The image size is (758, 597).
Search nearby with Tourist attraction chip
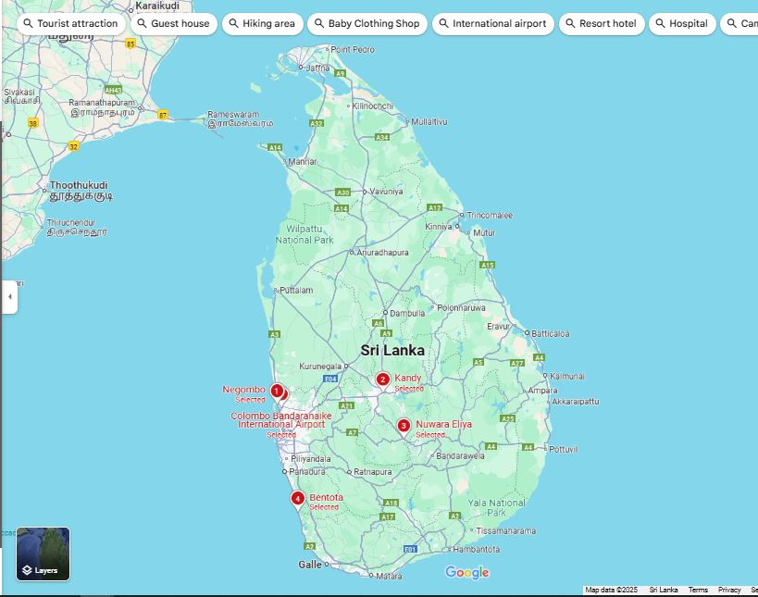pyautogui.click(x=70, y=23)
